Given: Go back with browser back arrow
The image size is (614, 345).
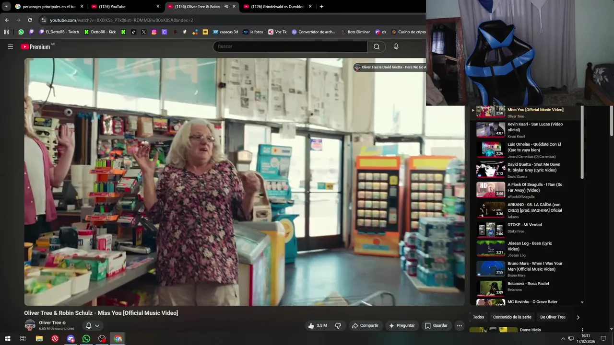Looking at the screenshot, I should pos(7,20).
